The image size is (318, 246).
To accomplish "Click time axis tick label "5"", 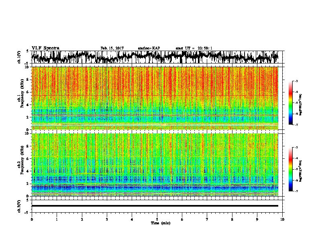I will tap(157, 219).
